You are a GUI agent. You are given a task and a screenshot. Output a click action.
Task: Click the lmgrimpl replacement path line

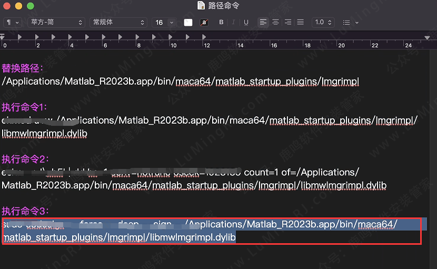point(180,82)
